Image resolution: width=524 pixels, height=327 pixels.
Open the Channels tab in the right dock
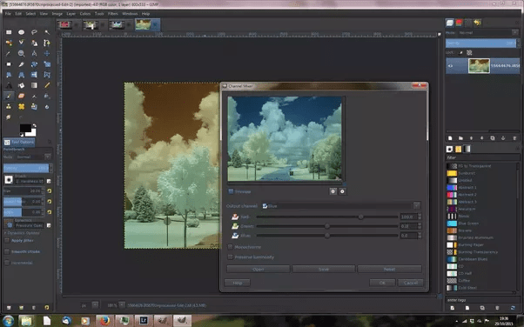coord(459,23)
